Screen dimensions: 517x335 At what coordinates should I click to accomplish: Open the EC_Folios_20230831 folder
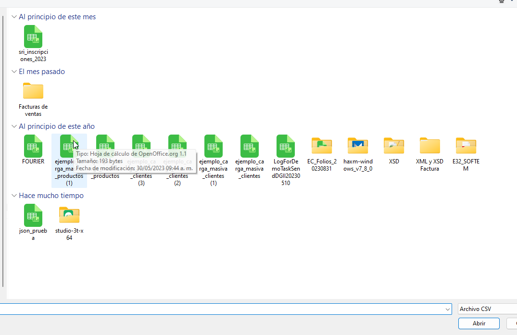pyautogui.click(x=322, y=146)
